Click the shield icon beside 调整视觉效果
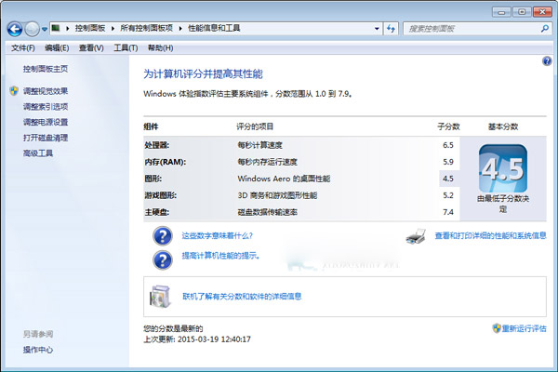Screen dimensions: 558x372 pyautogui.click(x=14, y=91)
